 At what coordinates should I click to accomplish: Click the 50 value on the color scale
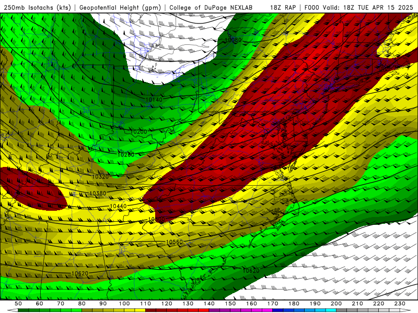click(18, 304)
